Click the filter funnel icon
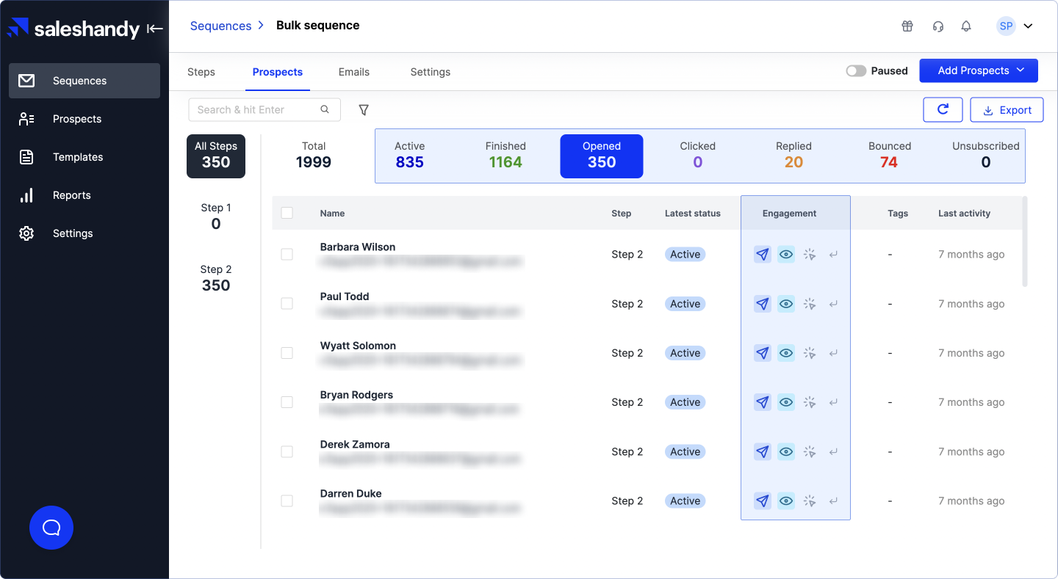Screen dimensions: 1058x579 pyautogui.click(x=364, y=110)
